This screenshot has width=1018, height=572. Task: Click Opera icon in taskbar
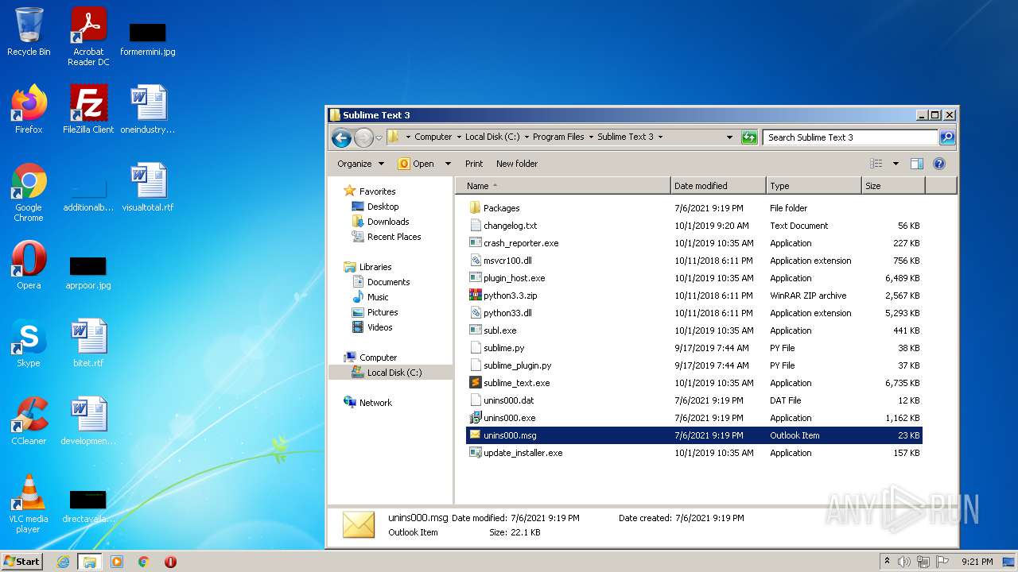(x=170, y=562)
